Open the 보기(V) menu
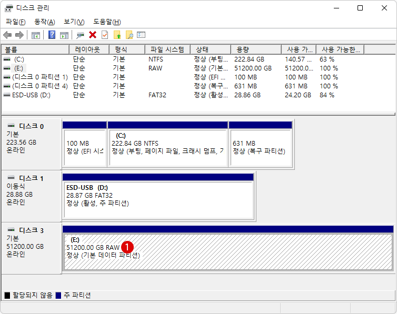Screen dimensions: 397x314 click(74, 22)
